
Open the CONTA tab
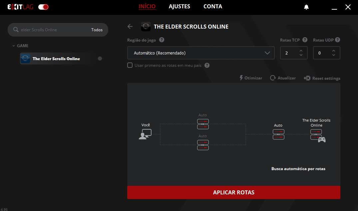click(x=212, y=7)
